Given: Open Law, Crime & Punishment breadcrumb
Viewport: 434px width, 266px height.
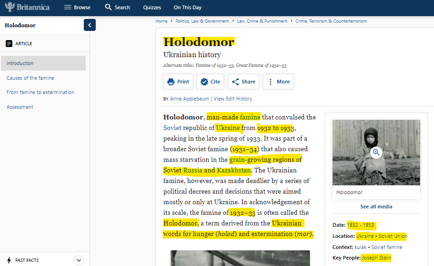Looking at the screenshot, I should (262, 21).
